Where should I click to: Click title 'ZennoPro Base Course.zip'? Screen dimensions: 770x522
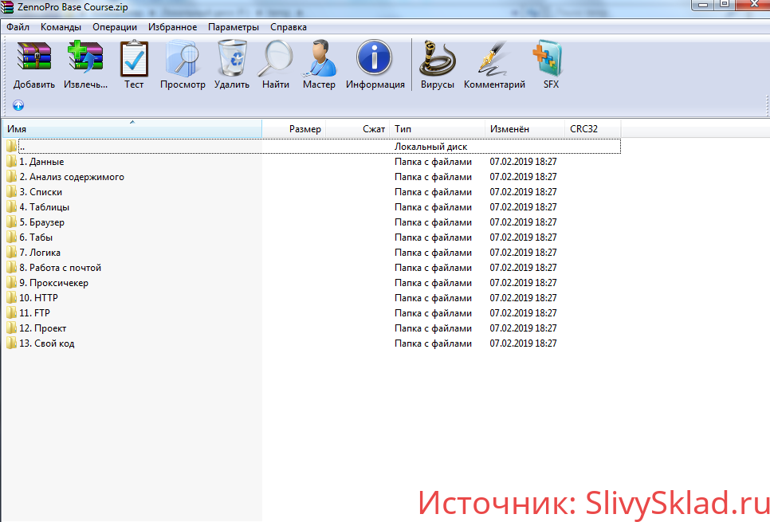pos(73,7)
